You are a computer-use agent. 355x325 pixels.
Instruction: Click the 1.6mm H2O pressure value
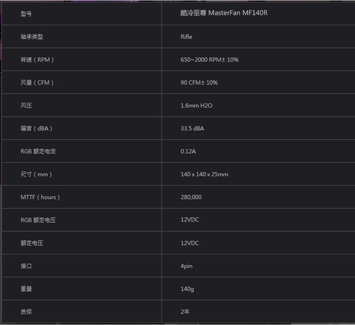click(196, 105)
